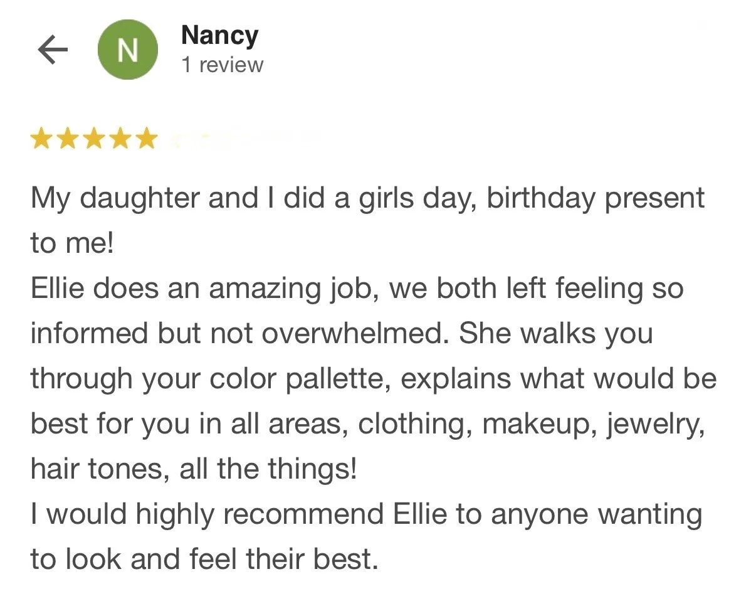The image size is (756, 606).
Task: Click 'to look and feel their best.' line
Action: click(204, 559)
